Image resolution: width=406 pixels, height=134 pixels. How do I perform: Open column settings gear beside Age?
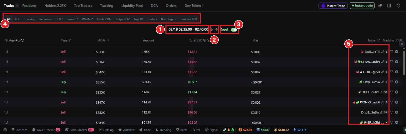6,40
